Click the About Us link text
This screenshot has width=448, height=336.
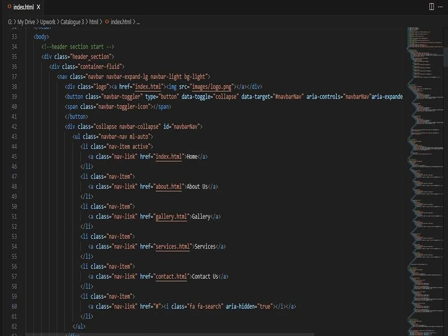(x=197, y=186)
